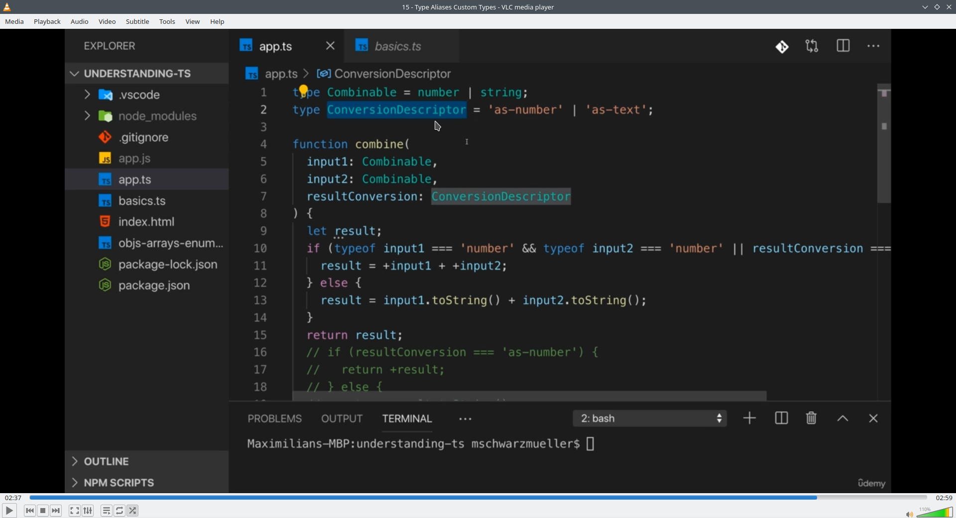Screen dimensions: 956x518
Task: Click the lightbulb quick-fix icon
Action: [304, 90]
